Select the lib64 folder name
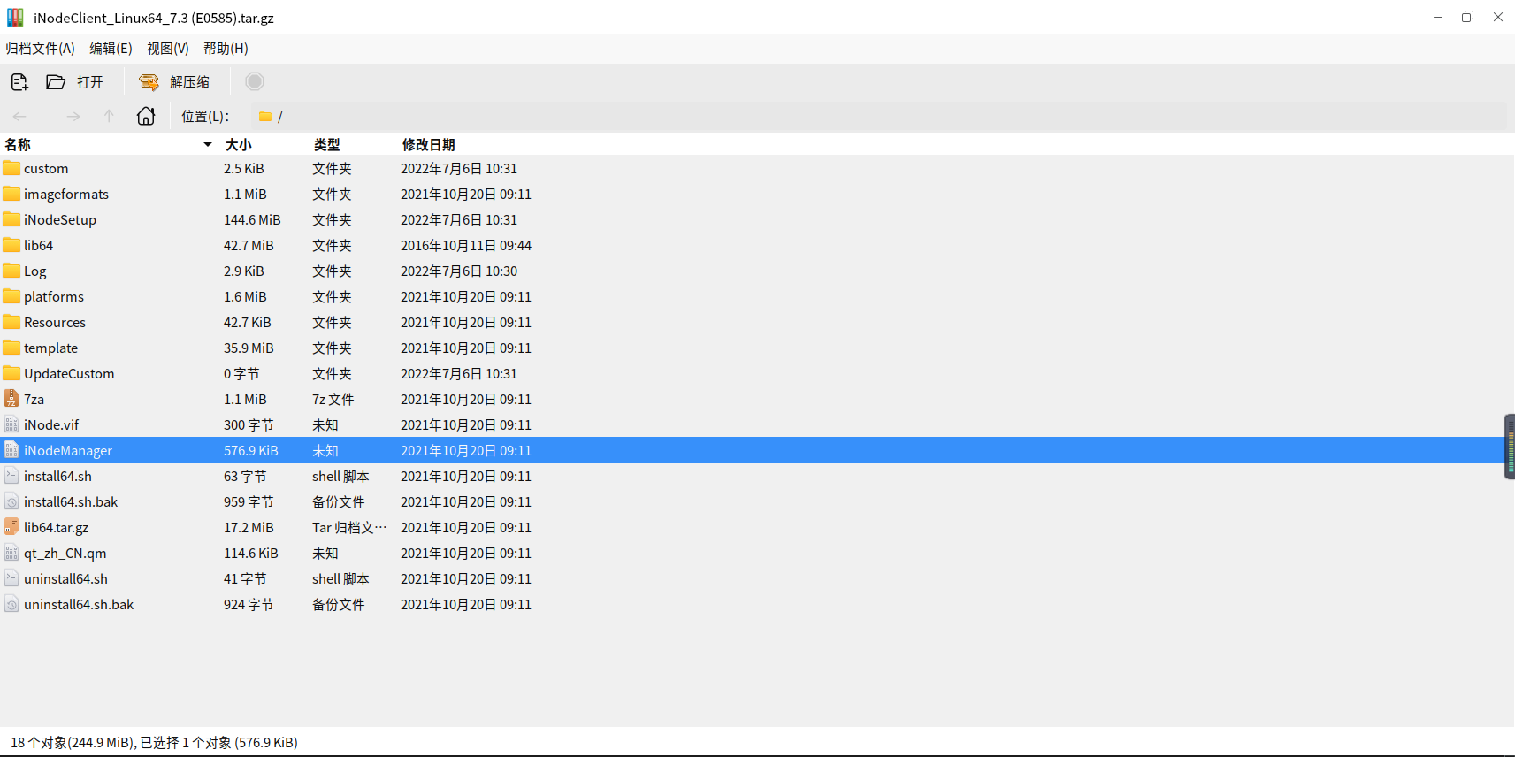 click(38, 245)
